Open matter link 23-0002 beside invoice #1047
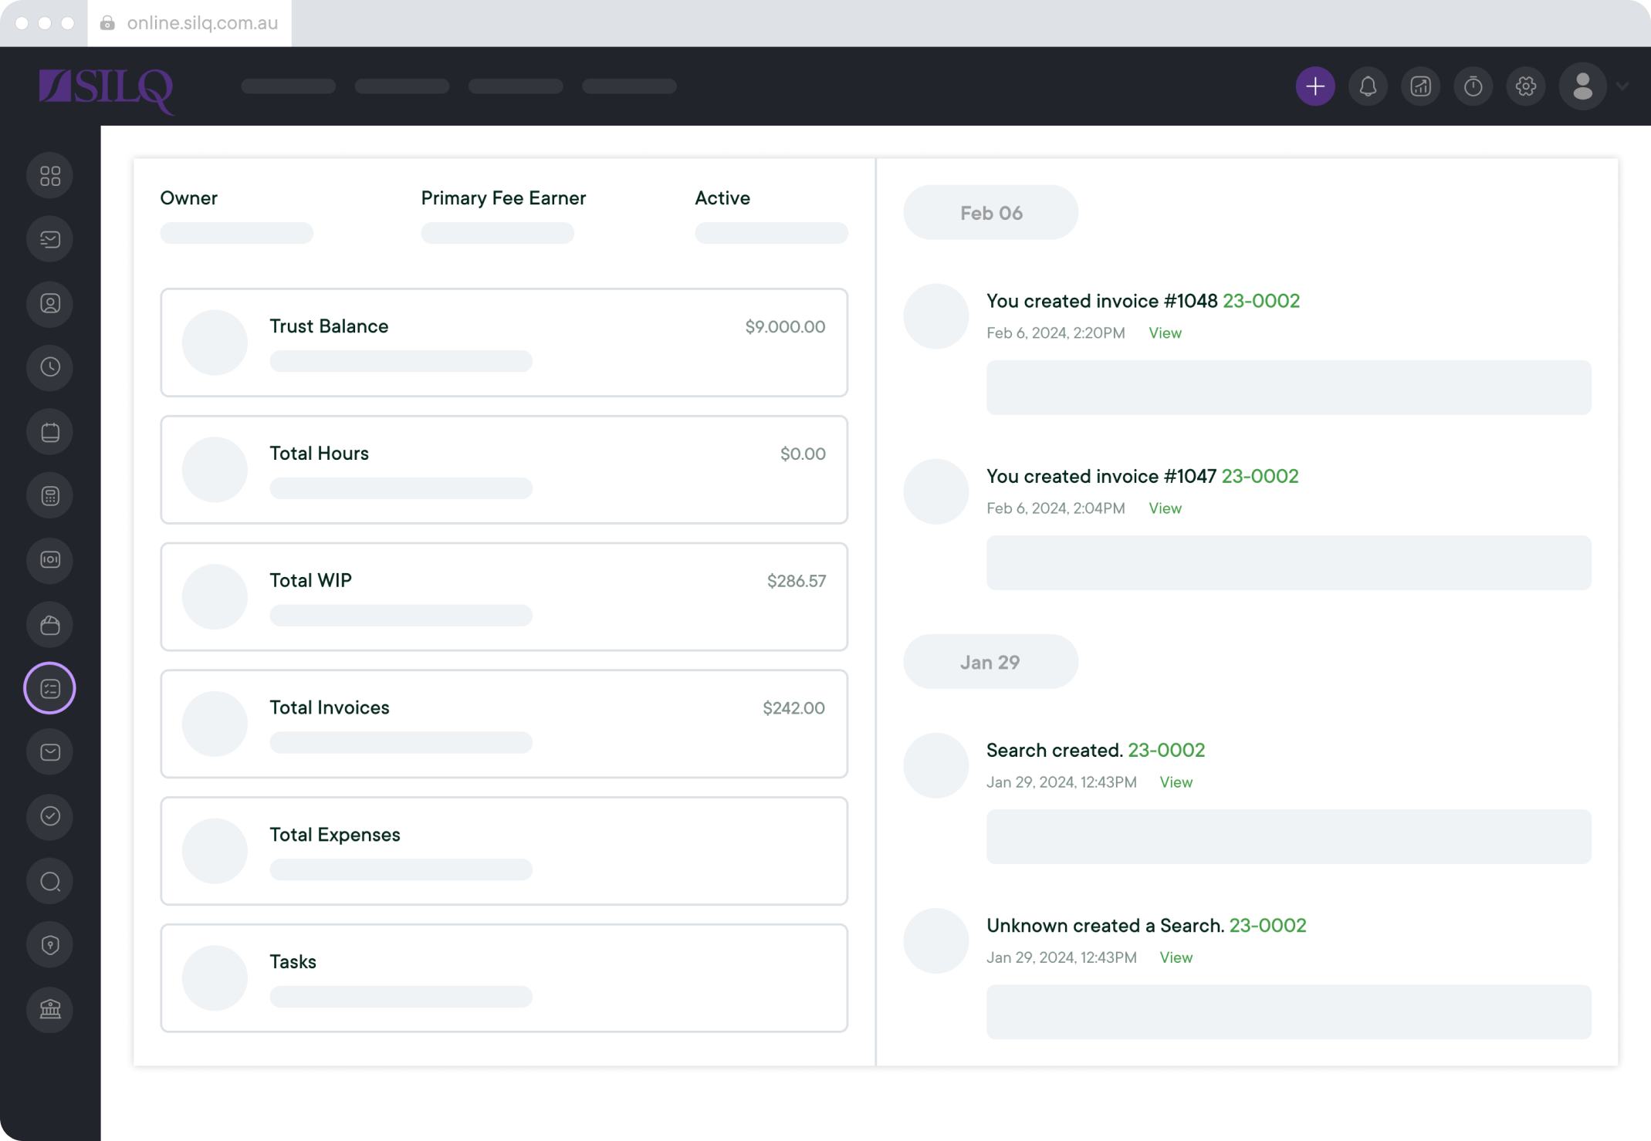The width and height of the screenshot is (1651, 1141). point(1260,476)
